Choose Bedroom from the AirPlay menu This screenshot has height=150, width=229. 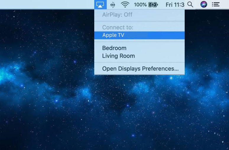click(x=139, y=48)
